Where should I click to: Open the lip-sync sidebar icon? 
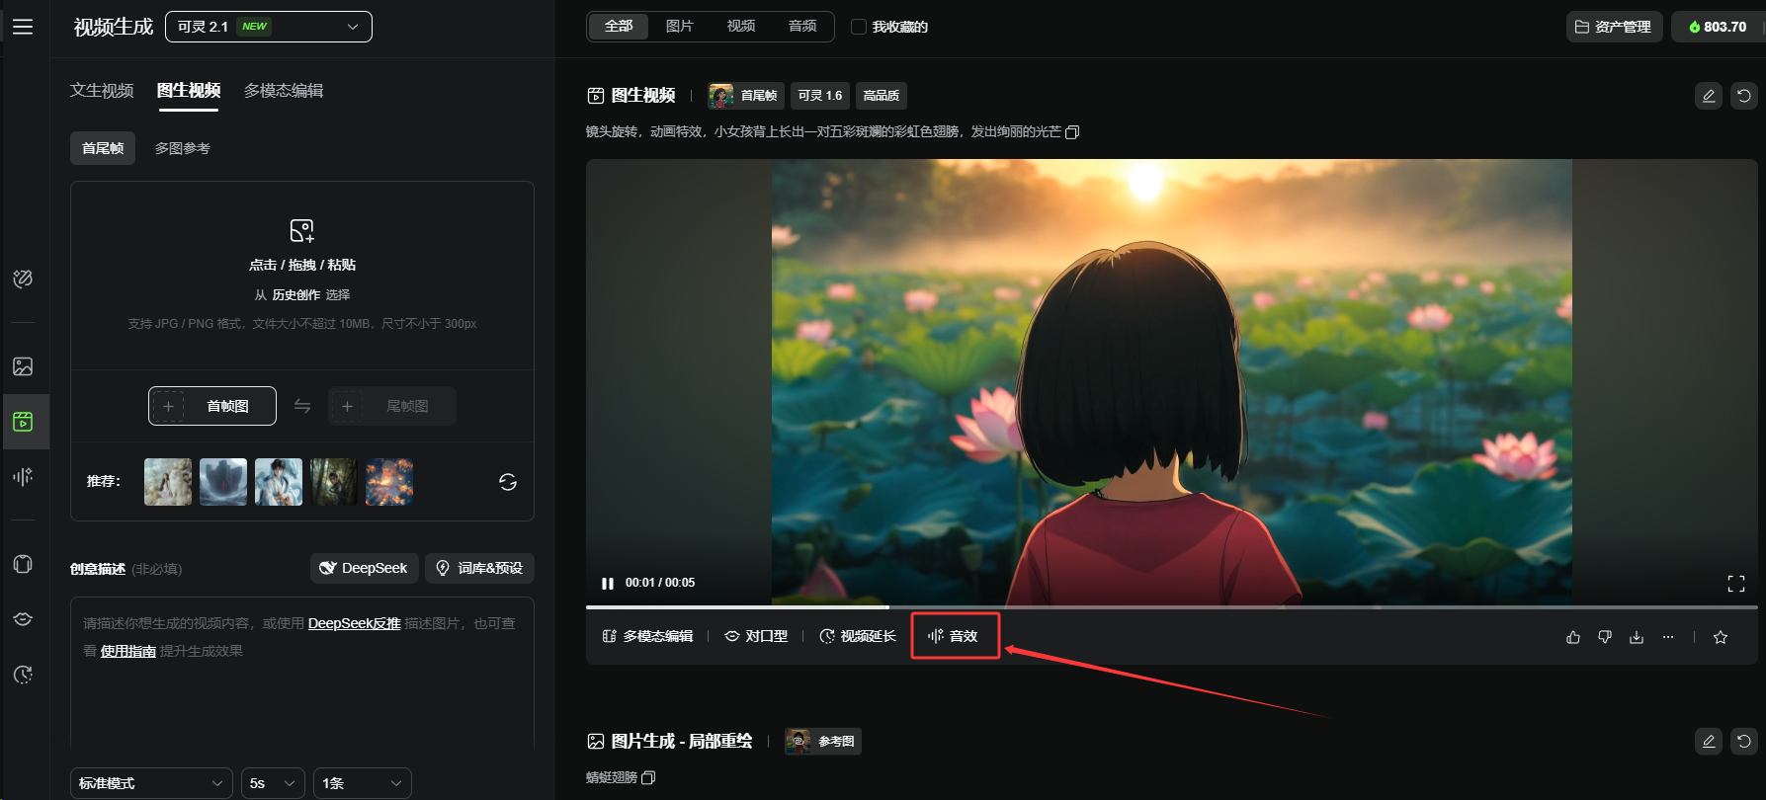pyautogui.click(x=23, y=619)
